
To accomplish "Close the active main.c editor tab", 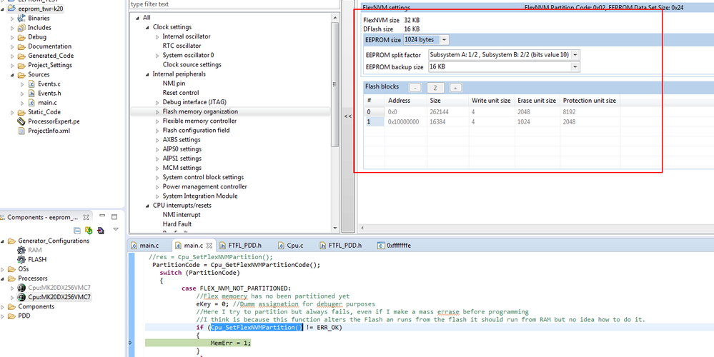I will (x=209, y=246).
